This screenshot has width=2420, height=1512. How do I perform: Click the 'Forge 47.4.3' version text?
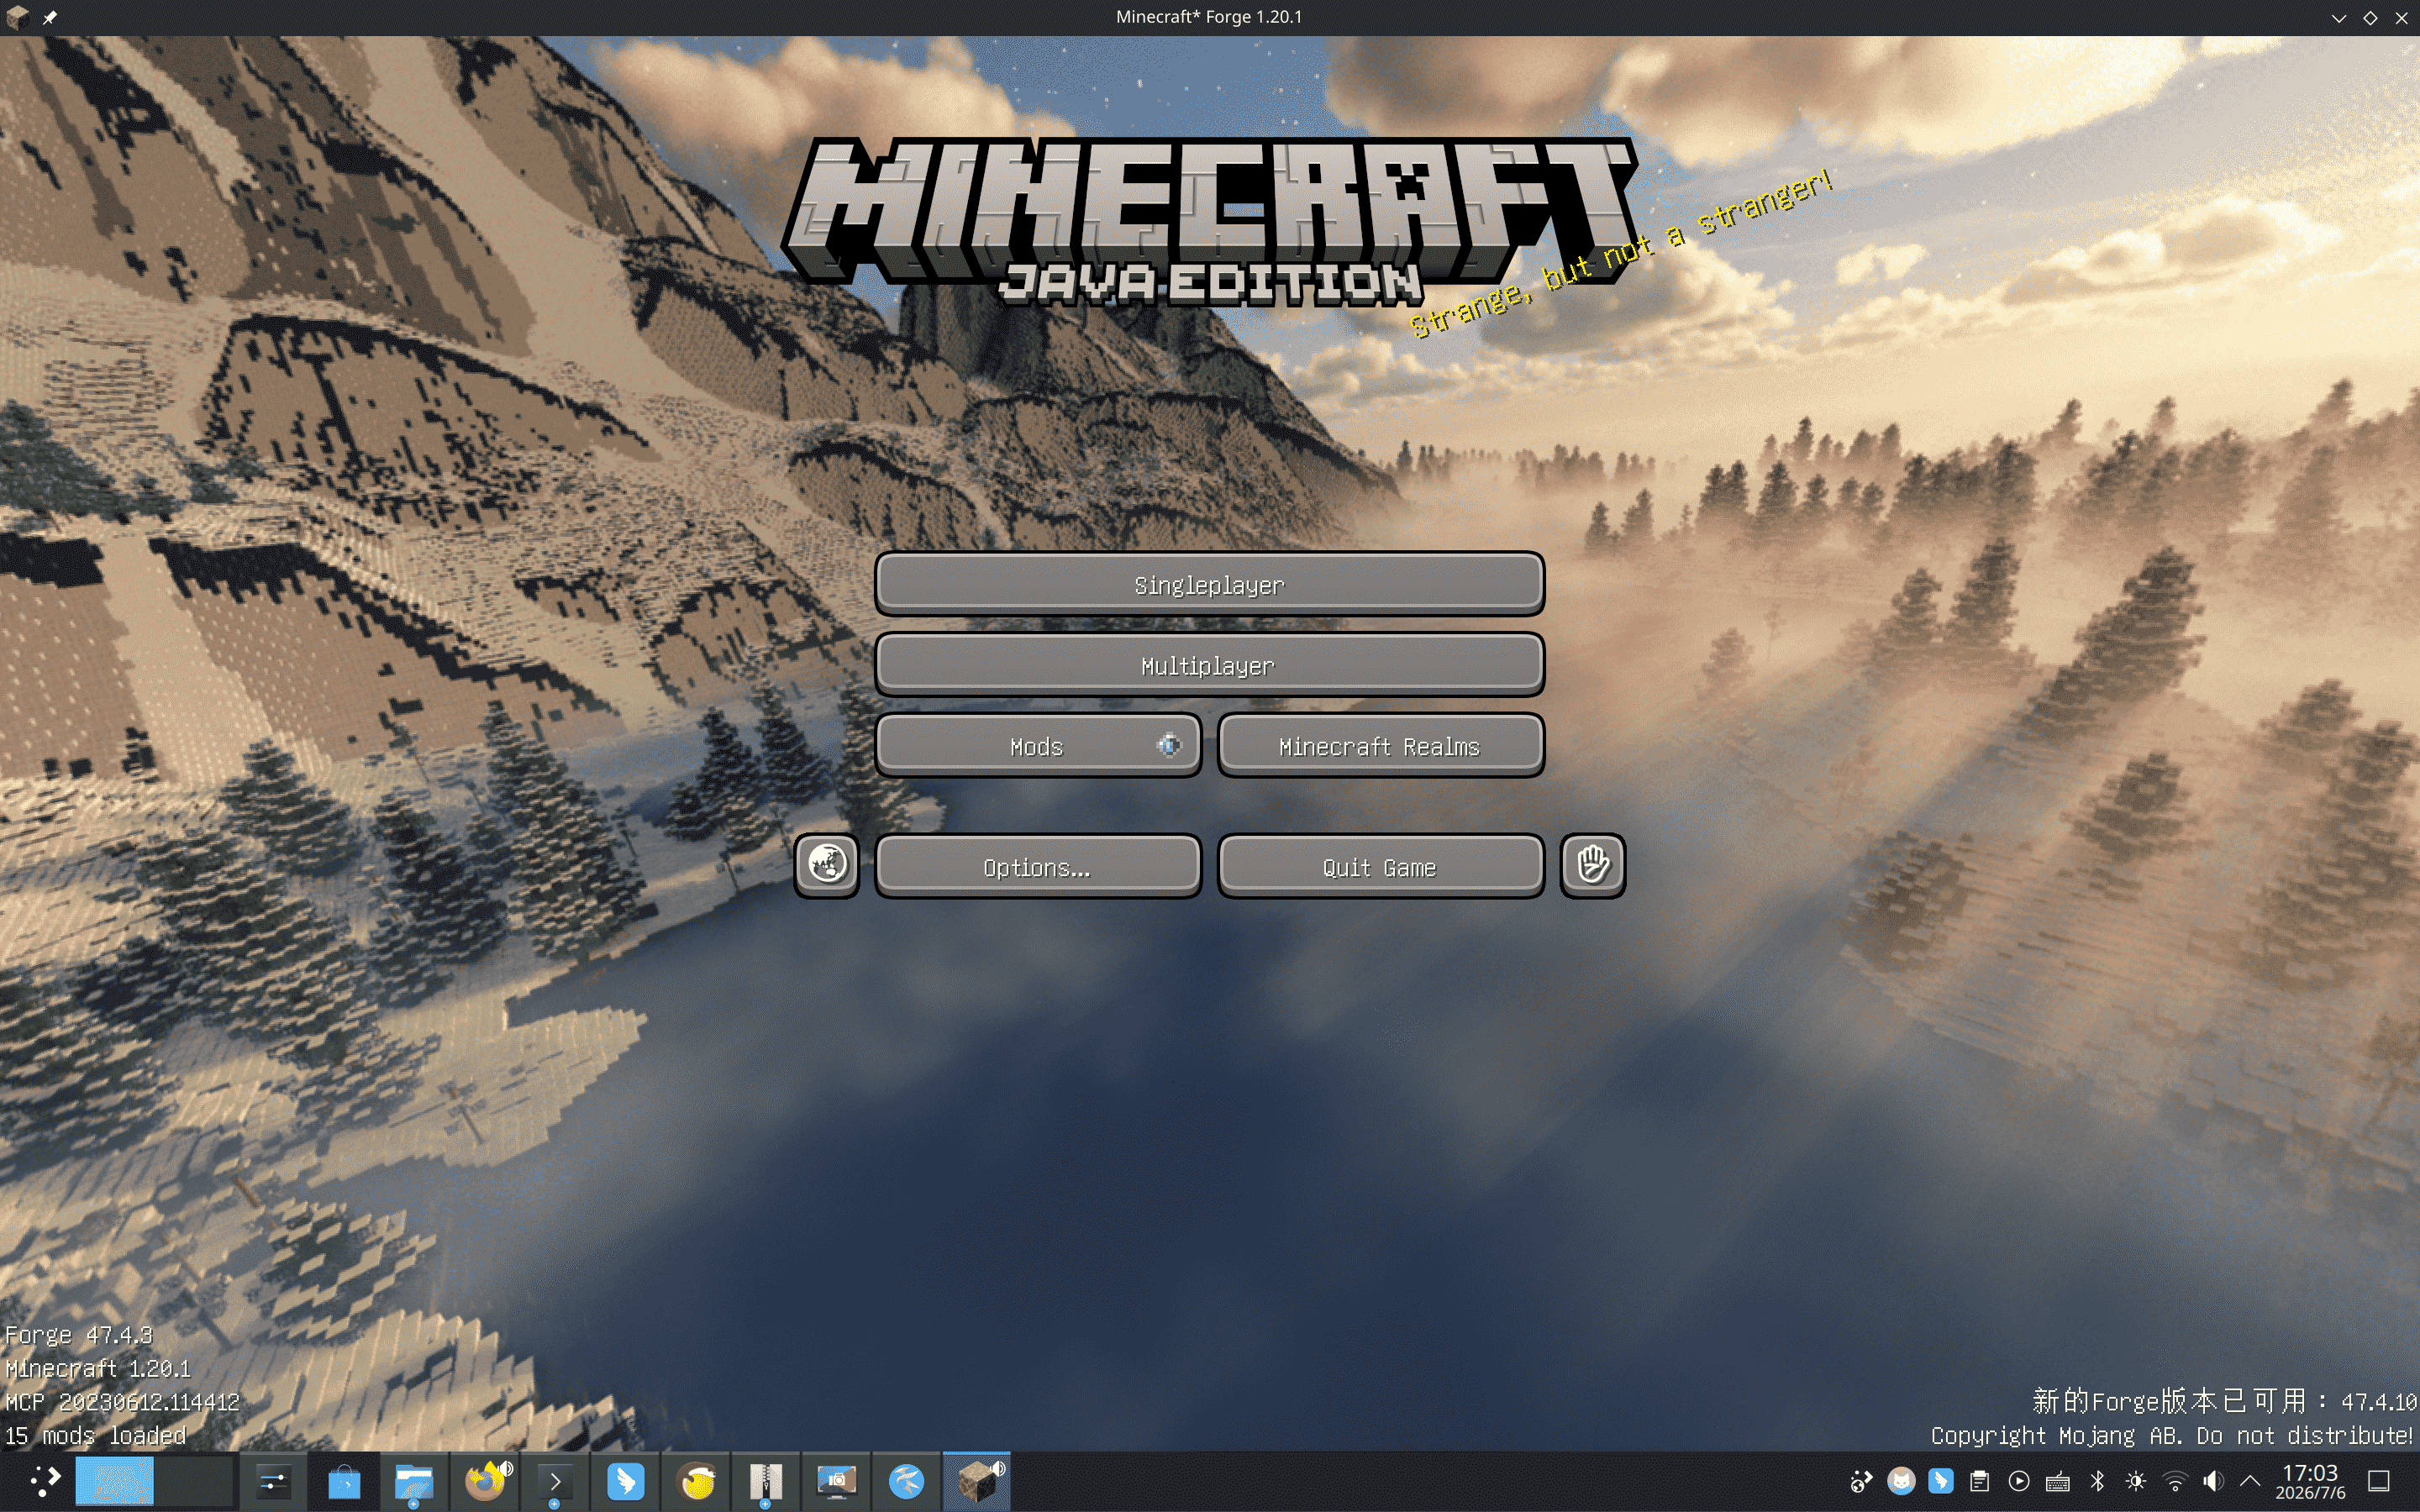[79, 1335]
